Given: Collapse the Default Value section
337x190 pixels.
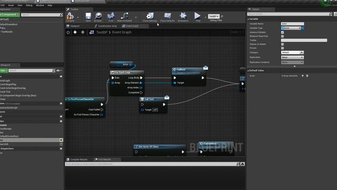Looking at the screenshot, I should point(248,70).
